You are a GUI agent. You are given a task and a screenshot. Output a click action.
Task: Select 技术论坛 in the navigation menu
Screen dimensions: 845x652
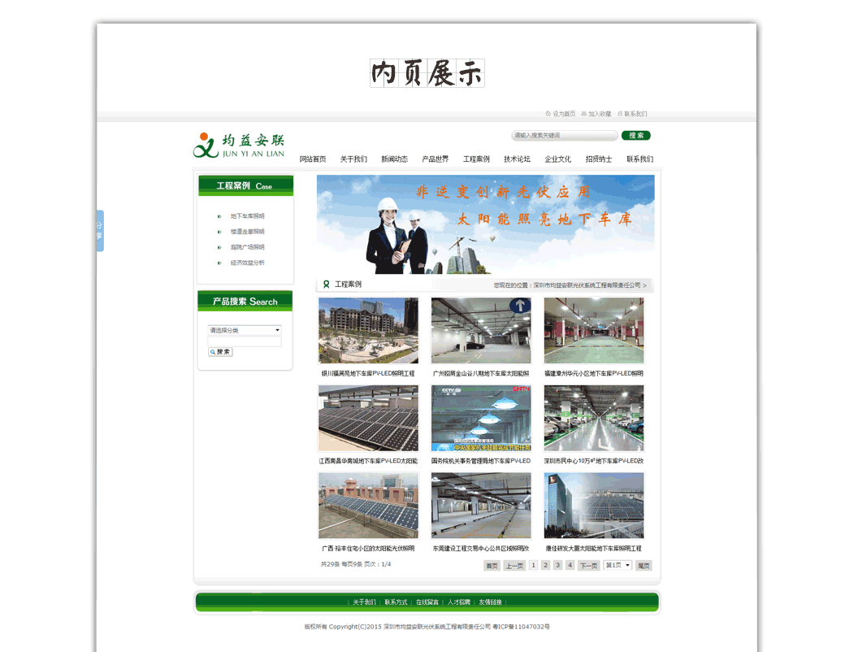[517, 159]
